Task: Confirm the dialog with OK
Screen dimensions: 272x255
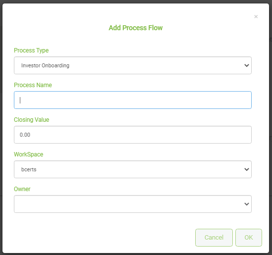Action: point(249,238)
